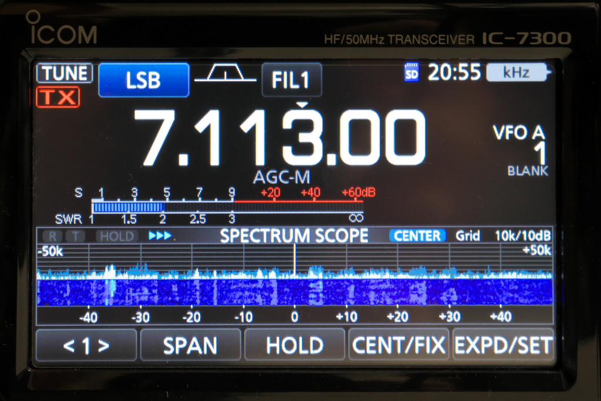Tap the BLANK memory channel label
This screenshot has height=401, width=601.
coord(528,171)
